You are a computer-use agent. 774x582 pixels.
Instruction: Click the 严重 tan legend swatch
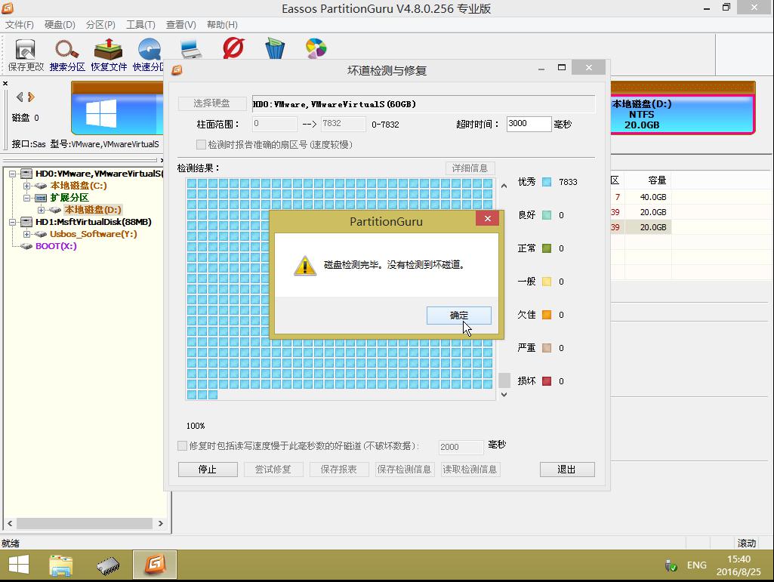coord(547,347)
